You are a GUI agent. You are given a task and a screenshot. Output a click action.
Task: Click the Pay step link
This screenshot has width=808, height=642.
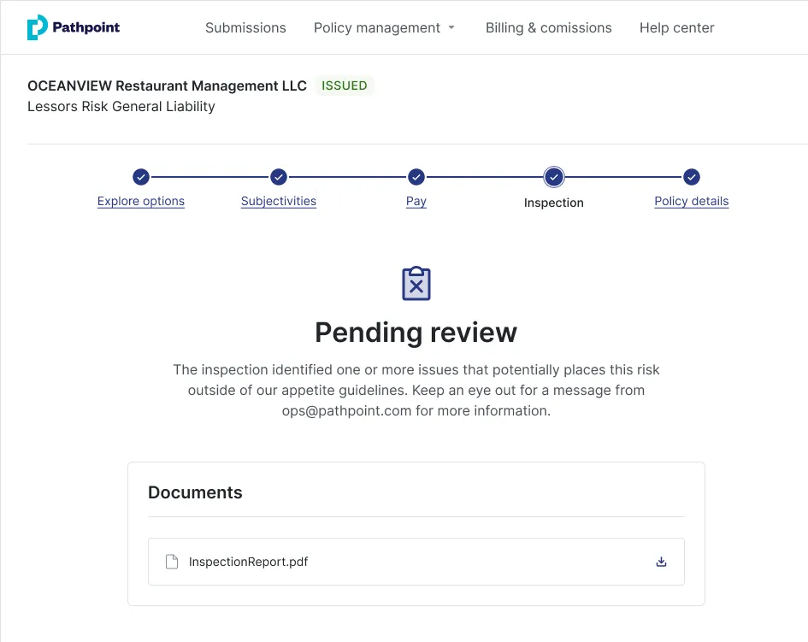416,201
